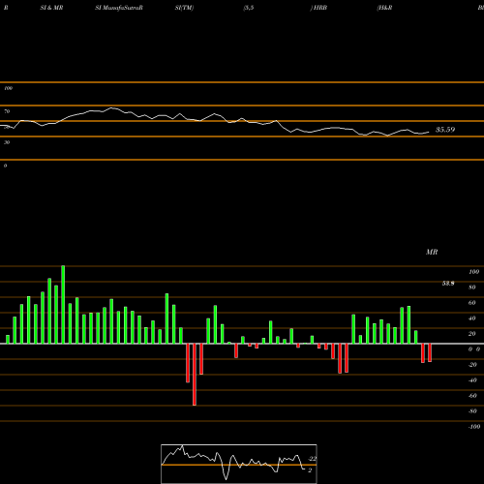Click the RSI axis label 70
Screen dimensions: 484x484
click(7, 111)
